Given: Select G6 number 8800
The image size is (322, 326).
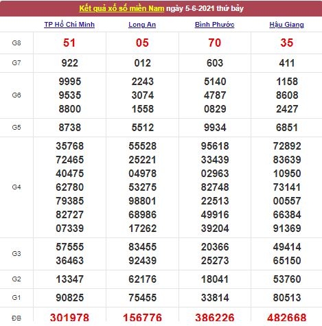Looking at the screenshot, I should click(x=70, y=109).
